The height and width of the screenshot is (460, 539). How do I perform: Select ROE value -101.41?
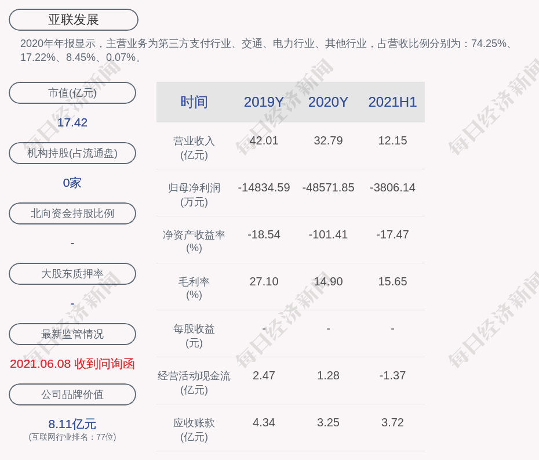click(x=328, y=235)
